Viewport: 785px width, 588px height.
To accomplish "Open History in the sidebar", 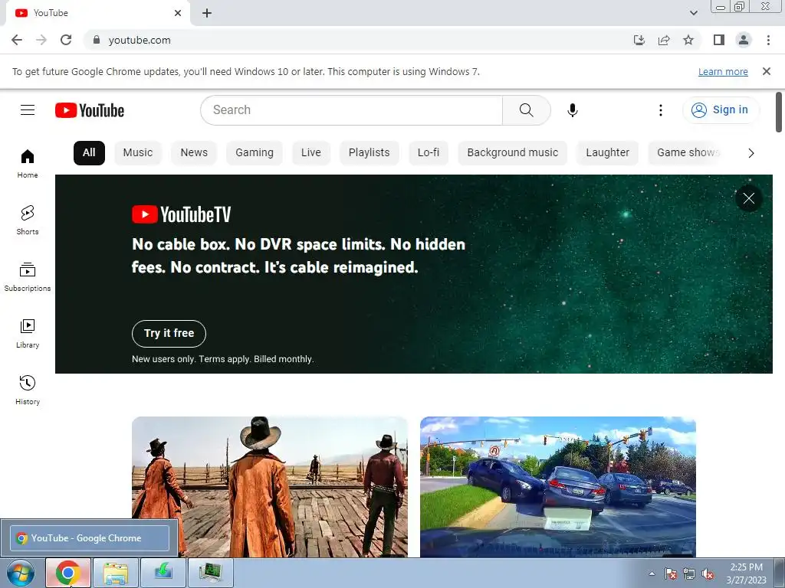I will 28,390.
